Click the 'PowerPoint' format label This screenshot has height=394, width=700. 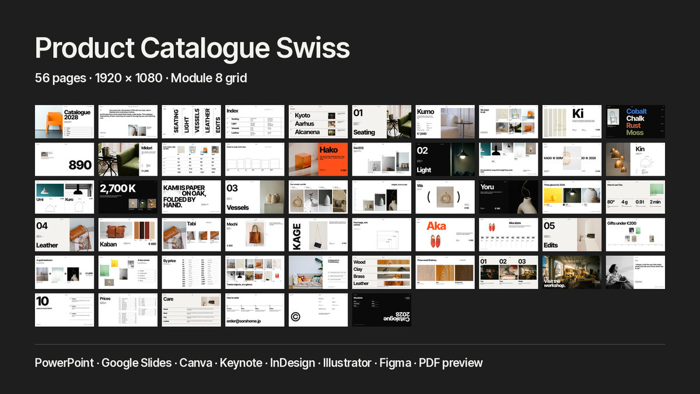tap(64, 362)
